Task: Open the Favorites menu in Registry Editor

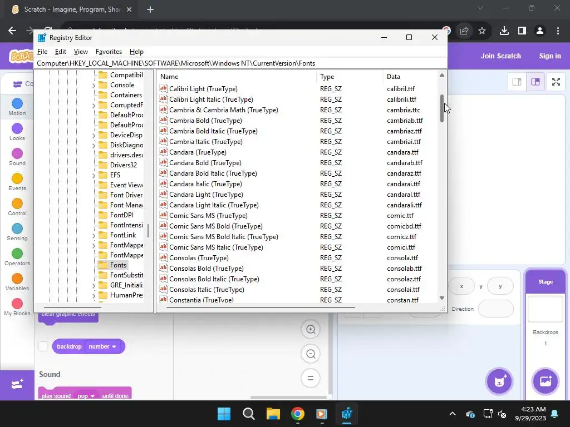Action: point(109,52)
